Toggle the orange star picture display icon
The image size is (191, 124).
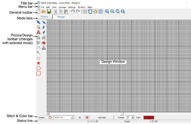[x=95, y=12]
